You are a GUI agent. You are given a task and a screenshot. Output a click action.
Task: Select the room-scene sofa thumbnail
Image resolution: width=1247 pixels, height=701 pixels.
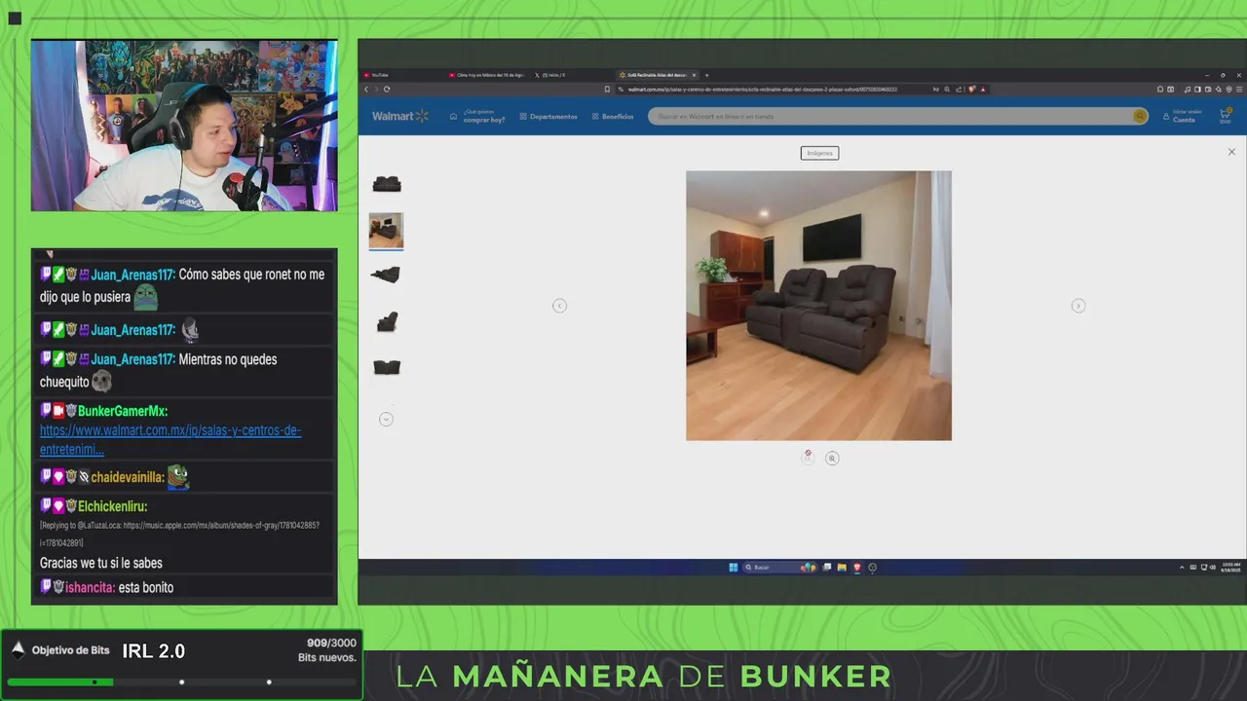pyautogui.click(x=386, y=231)
